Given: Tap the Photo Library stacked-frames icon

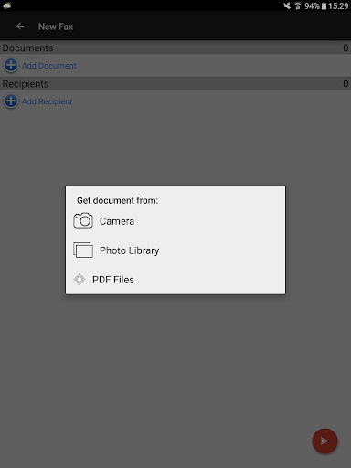Looking at the screenshot, I should coord(83,250).
